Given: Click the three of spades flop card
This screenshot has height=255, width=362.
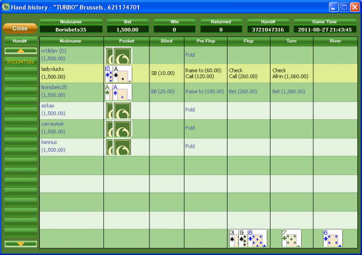Looking at the screenshot, I should click(234, 238).
